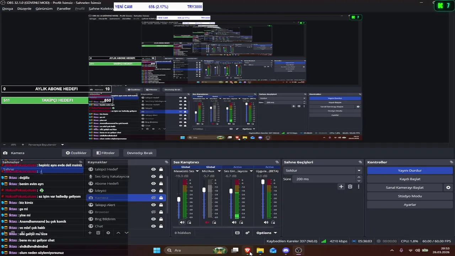
Task: Open advanced audio properties gears icon
Action: point(247,233)
